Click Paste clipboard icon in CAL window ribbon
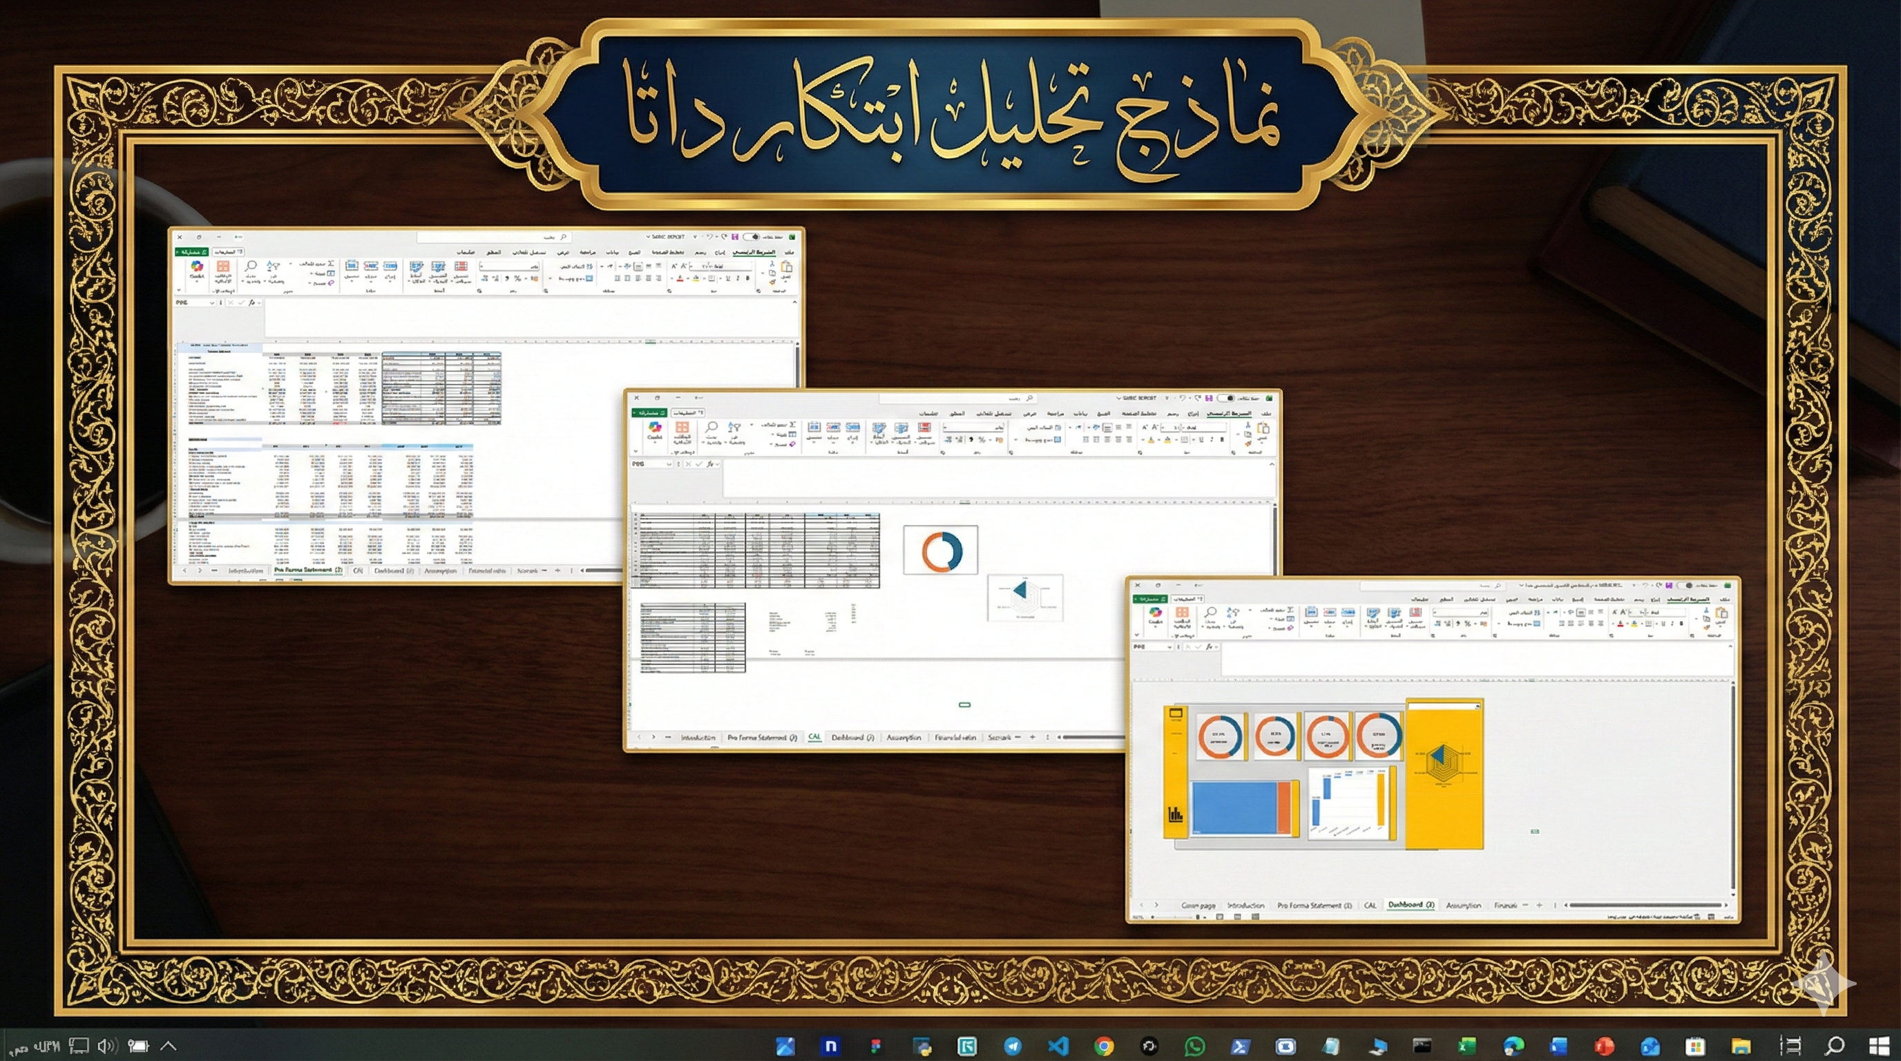Screen dimensions: 1901x1061 (x=1263, y=430)
